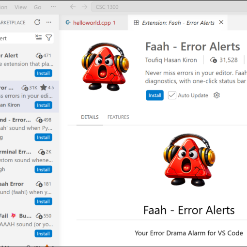Click the extension preview icon in tab
Viewport: 247px width, 247px height.
pyautogui.click(x=137, y=23)
